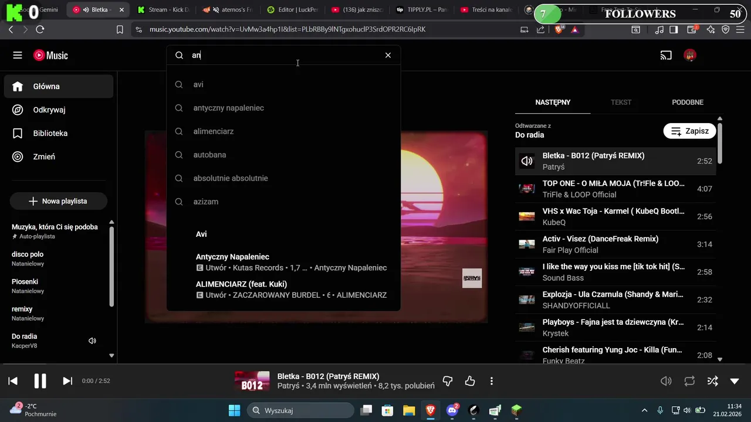Toggle the browser sidebar panel
Screen dimensions: 751x422
point(674,29)
